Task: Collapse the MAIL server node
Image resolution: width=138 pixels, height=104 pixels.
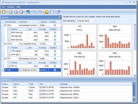Action: [x=5, y=25]
